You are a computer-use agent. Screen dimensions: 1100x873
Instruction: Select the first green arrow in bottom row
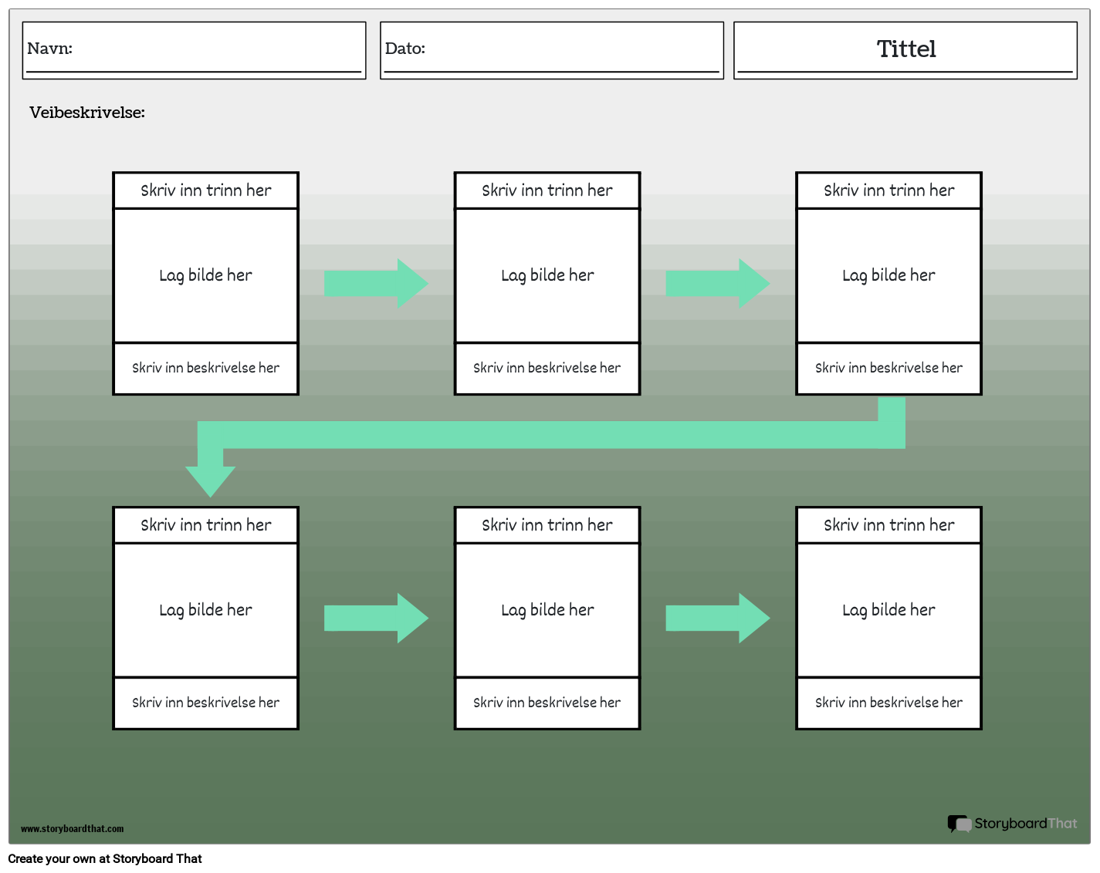376,618
